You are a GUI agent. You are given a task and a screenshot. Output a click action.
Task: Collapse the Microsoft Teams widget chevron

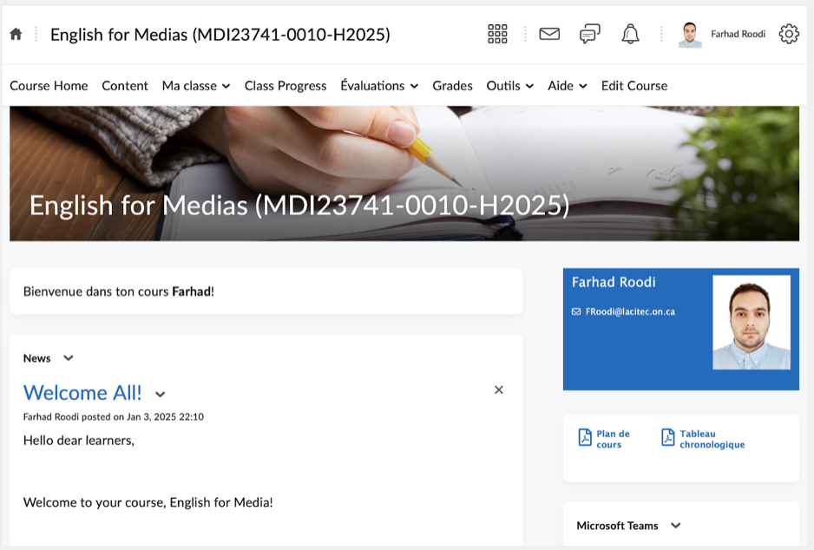coord(676,526)
